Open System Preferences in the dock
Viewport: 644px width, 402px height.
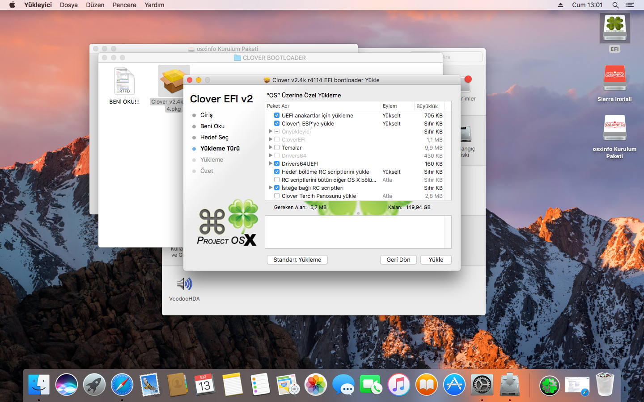[x=482, y=385]
